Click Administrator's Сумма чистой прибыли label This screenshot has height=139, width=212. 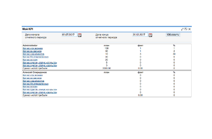tap(35, 68)
